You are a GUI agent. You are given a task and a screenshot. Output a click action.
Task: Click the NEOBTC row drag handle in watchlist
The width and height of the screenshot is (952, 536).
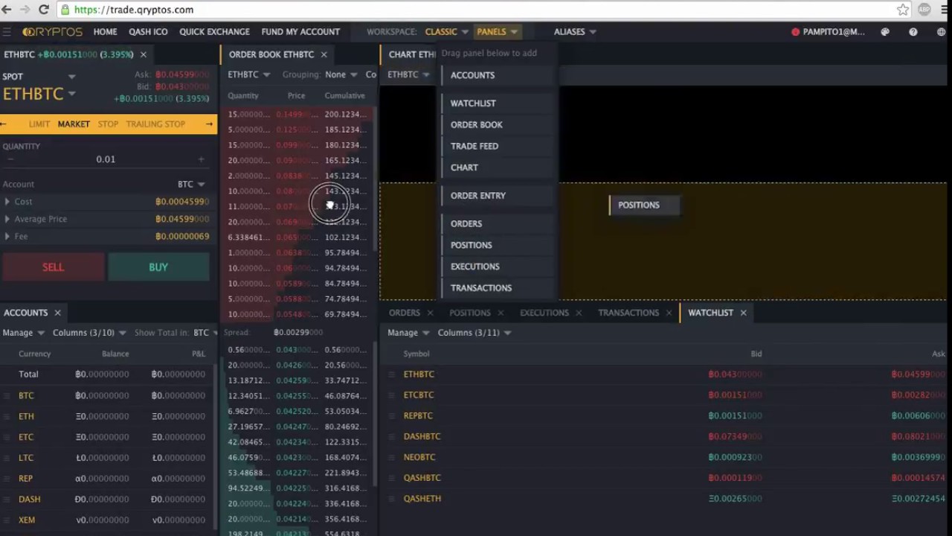coord(392,457)
